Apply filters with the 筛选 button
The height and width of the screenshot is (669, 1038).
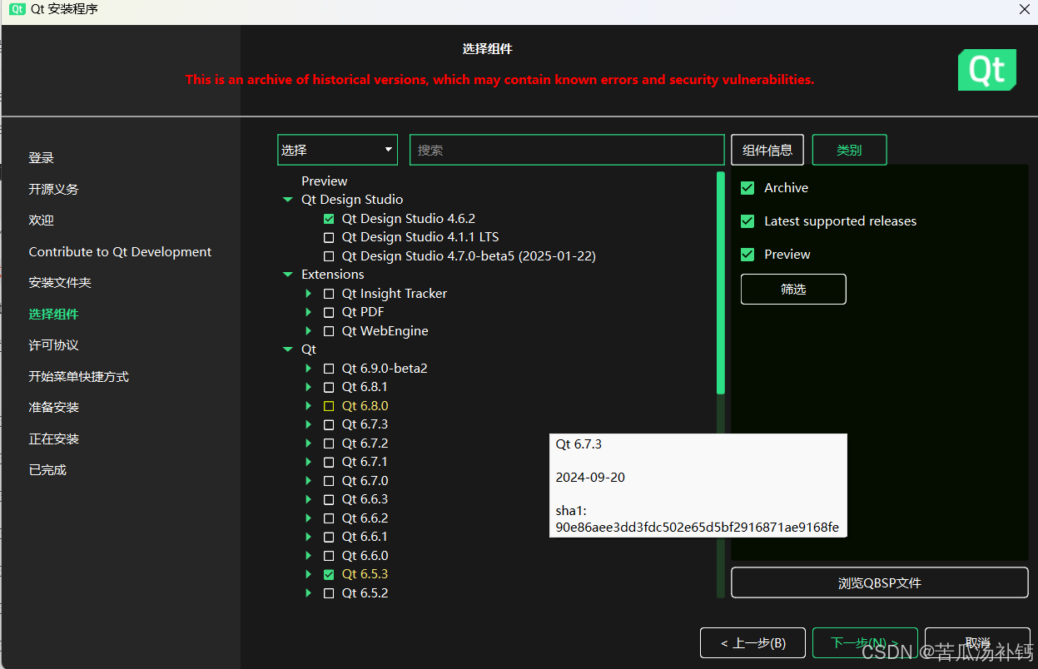pyautogui.click(x=793, y=290)
